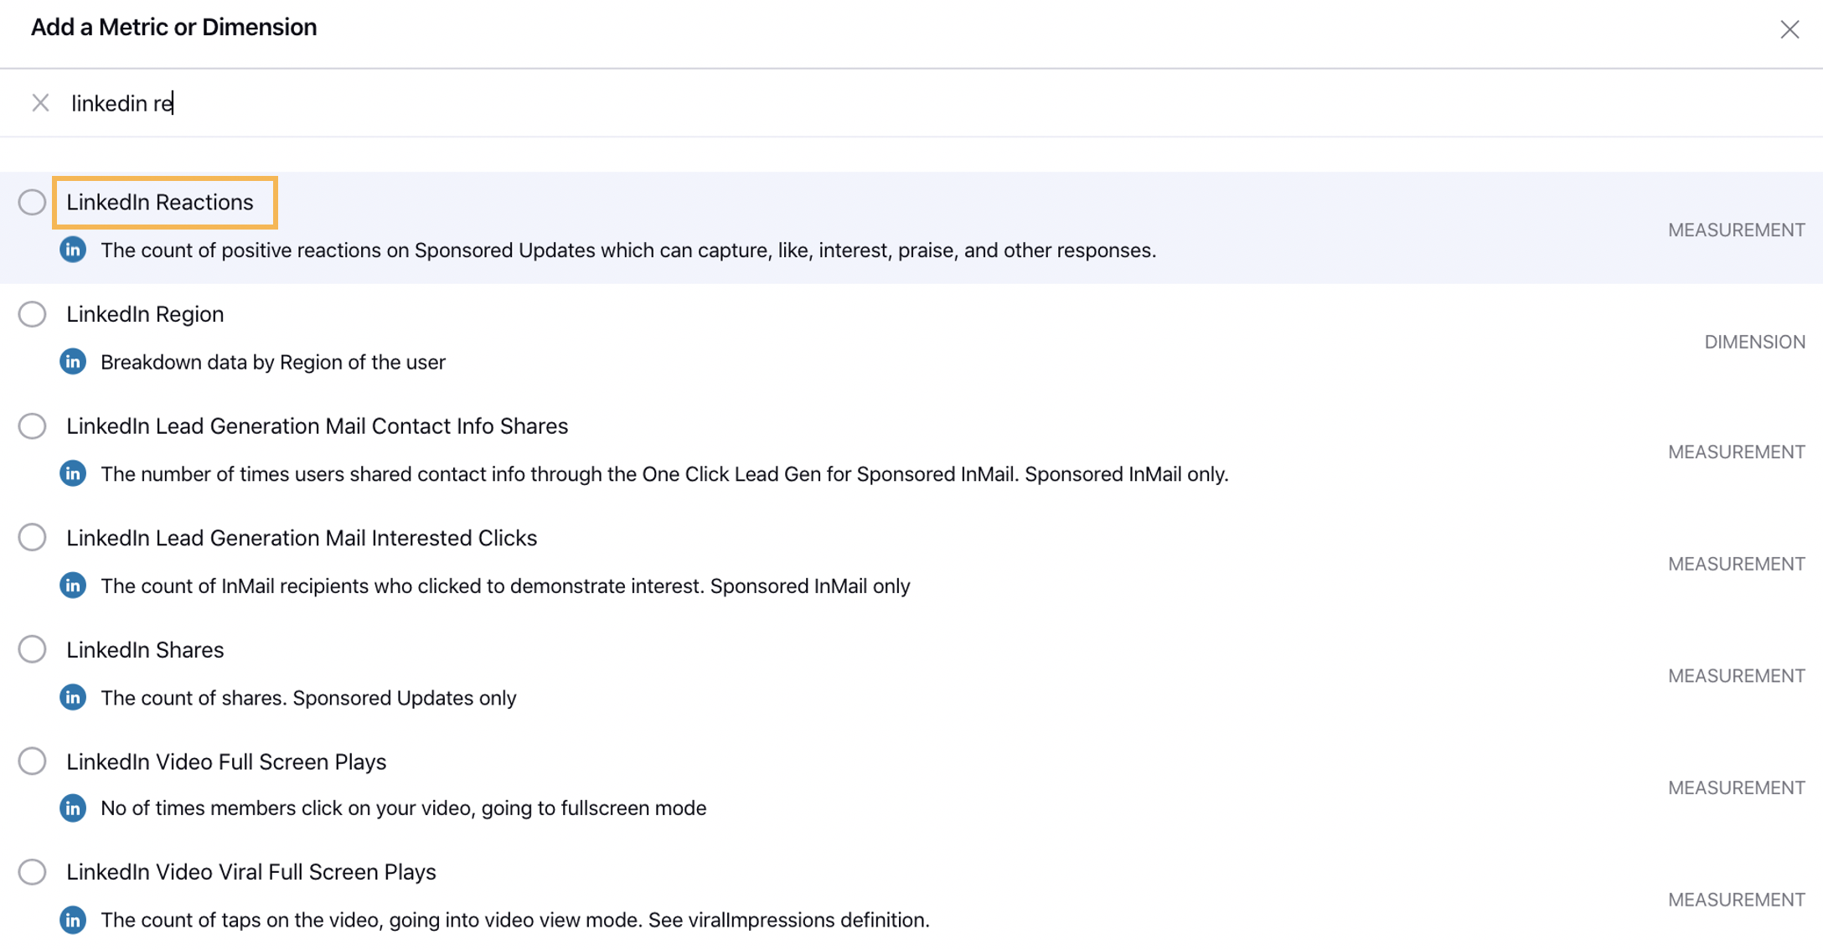This screenshot has height=950, width=1823.
Task: Choose LinkedIn Lead Generation Mail Contact Info Shares radio
Action: (32, 426)
